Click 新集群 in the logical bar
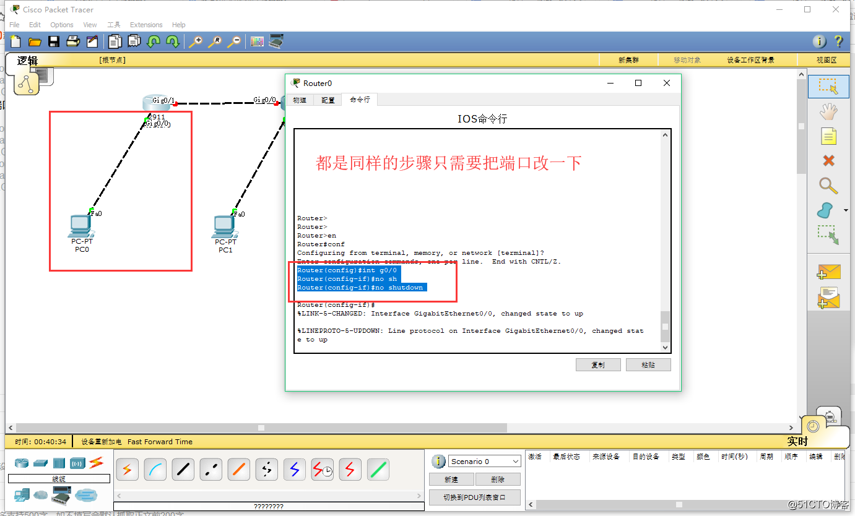855x516 pixels. point(629,60)
